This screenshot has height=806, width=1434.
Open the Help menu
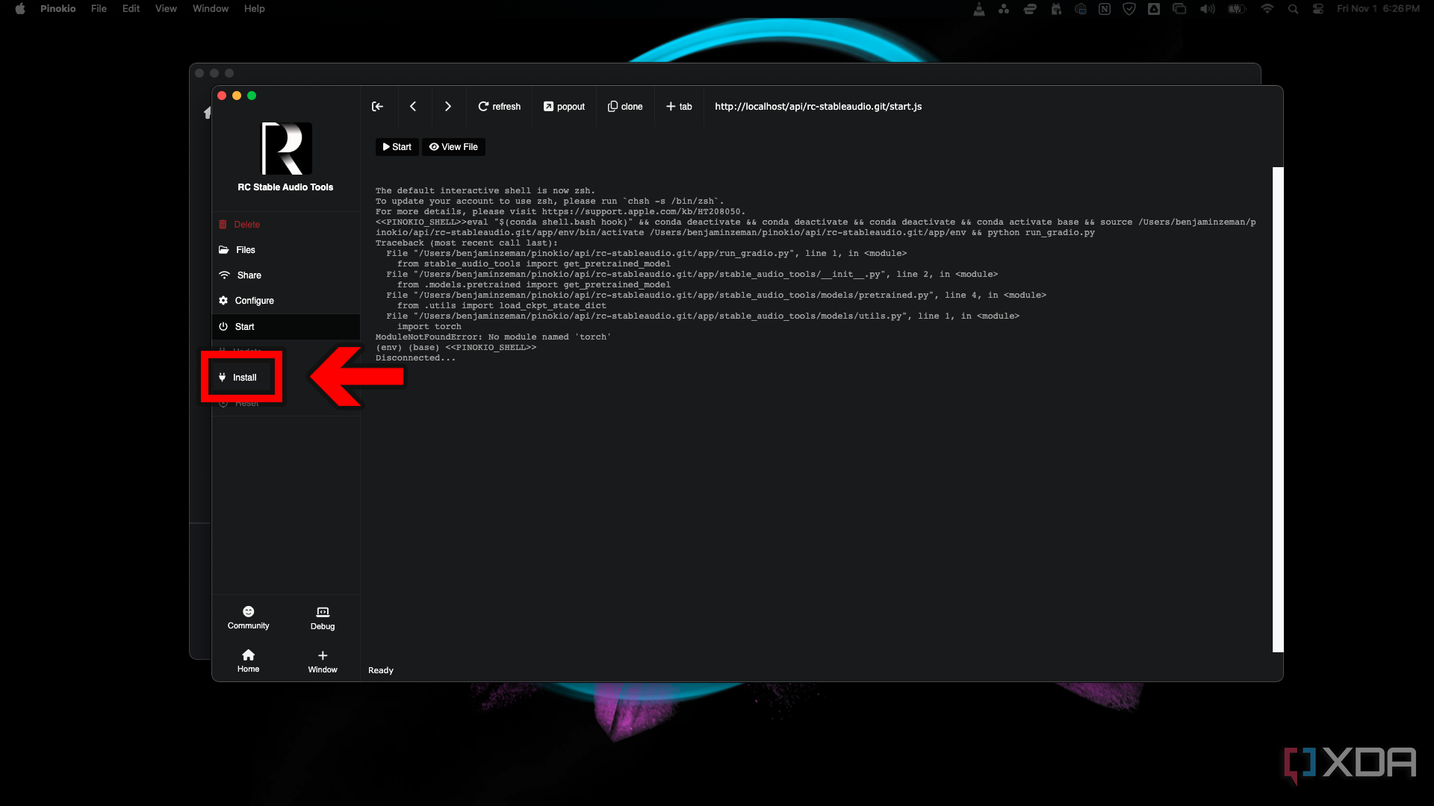point(254,9)
